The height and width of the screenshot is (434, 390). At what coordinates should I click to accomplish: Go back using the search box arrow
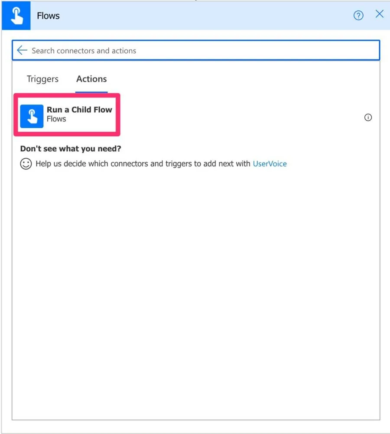22,50
